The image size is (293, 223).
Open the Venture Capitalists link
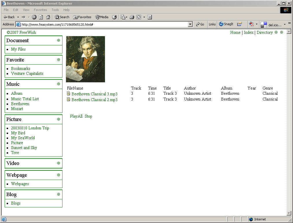(27, 74)
